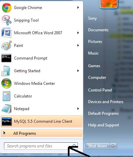
Task: Open Control Panel
Action: (x=100, y=90)
